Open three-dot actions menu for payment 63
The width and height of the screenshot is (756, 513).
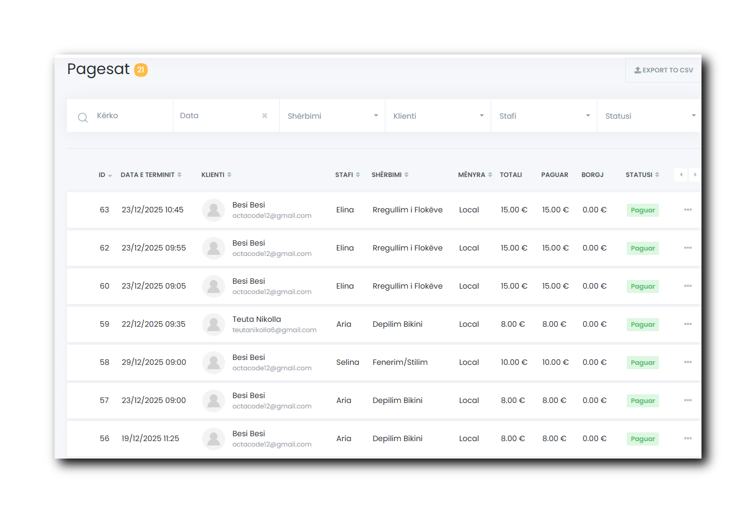687,210
